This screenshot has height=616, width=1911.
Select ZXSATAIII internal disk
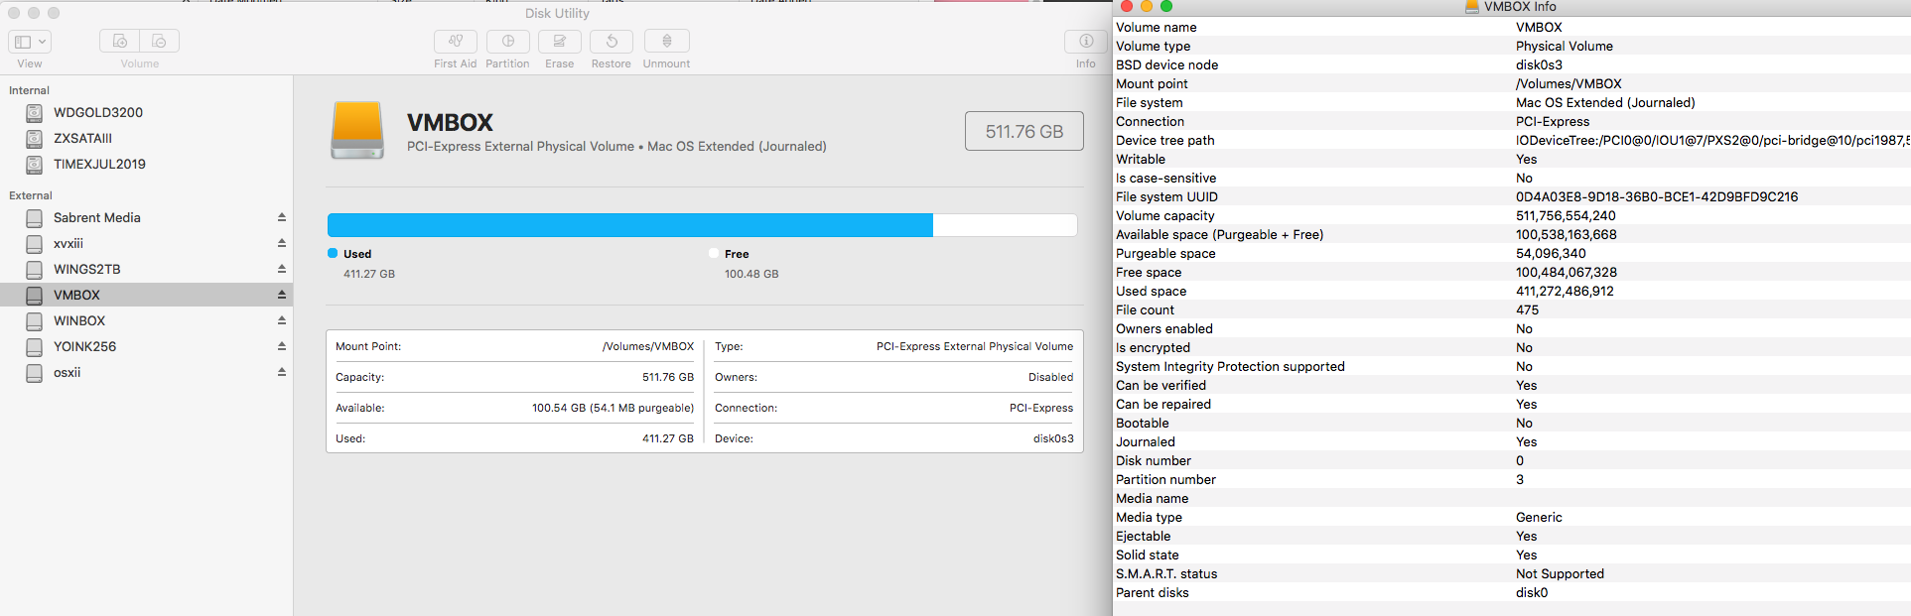(x=82, y=138)
